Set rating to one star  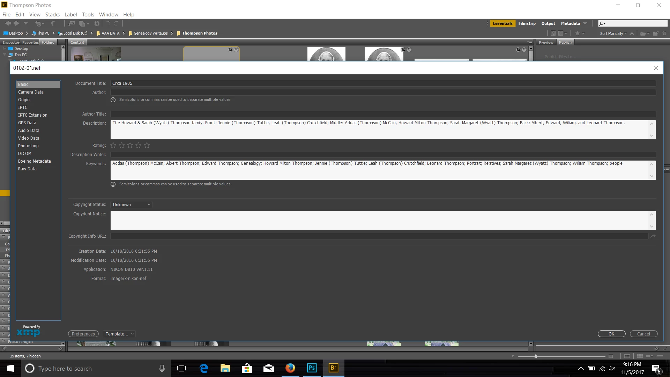(113, 145)
